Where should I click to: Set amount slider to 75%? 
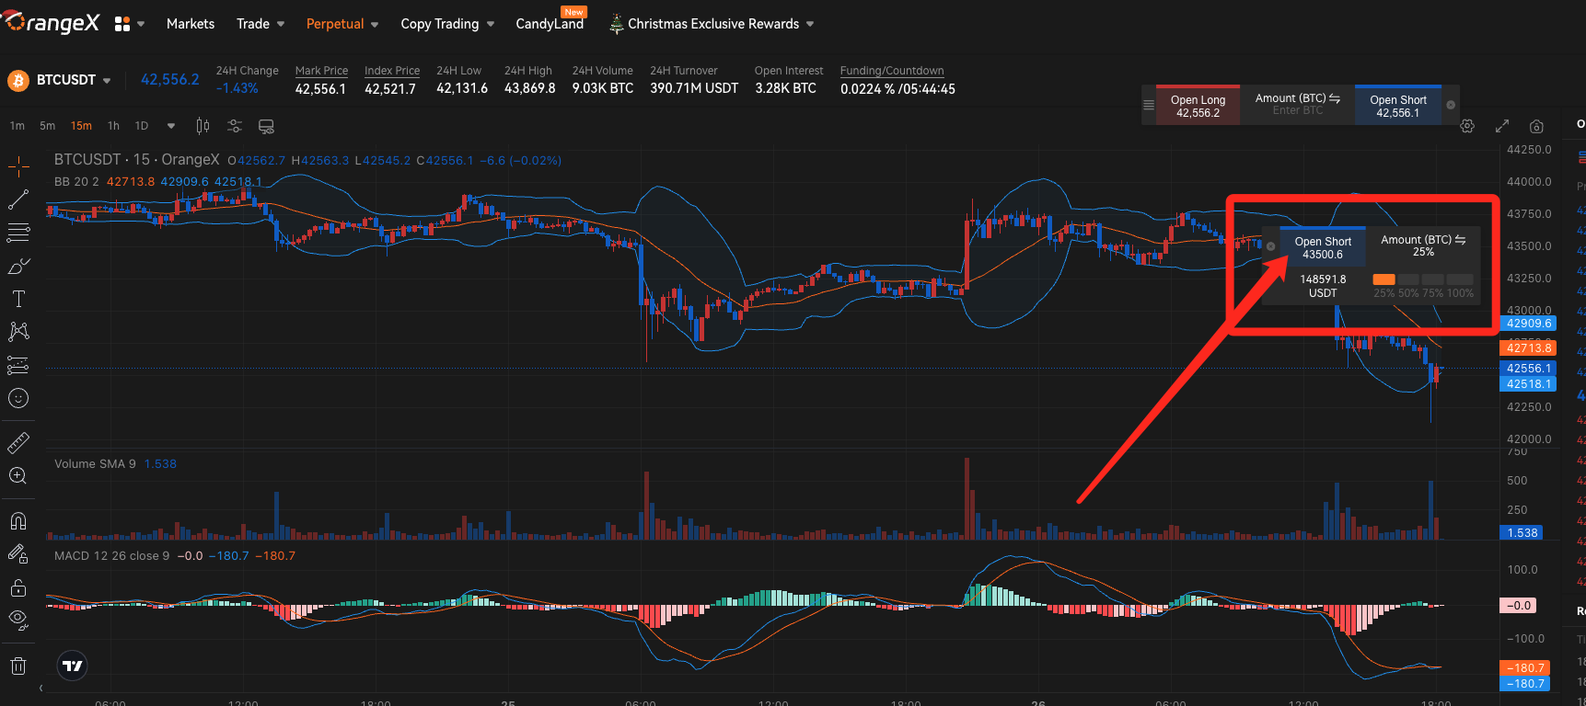pyautogui.click(x=1433, y=279)
